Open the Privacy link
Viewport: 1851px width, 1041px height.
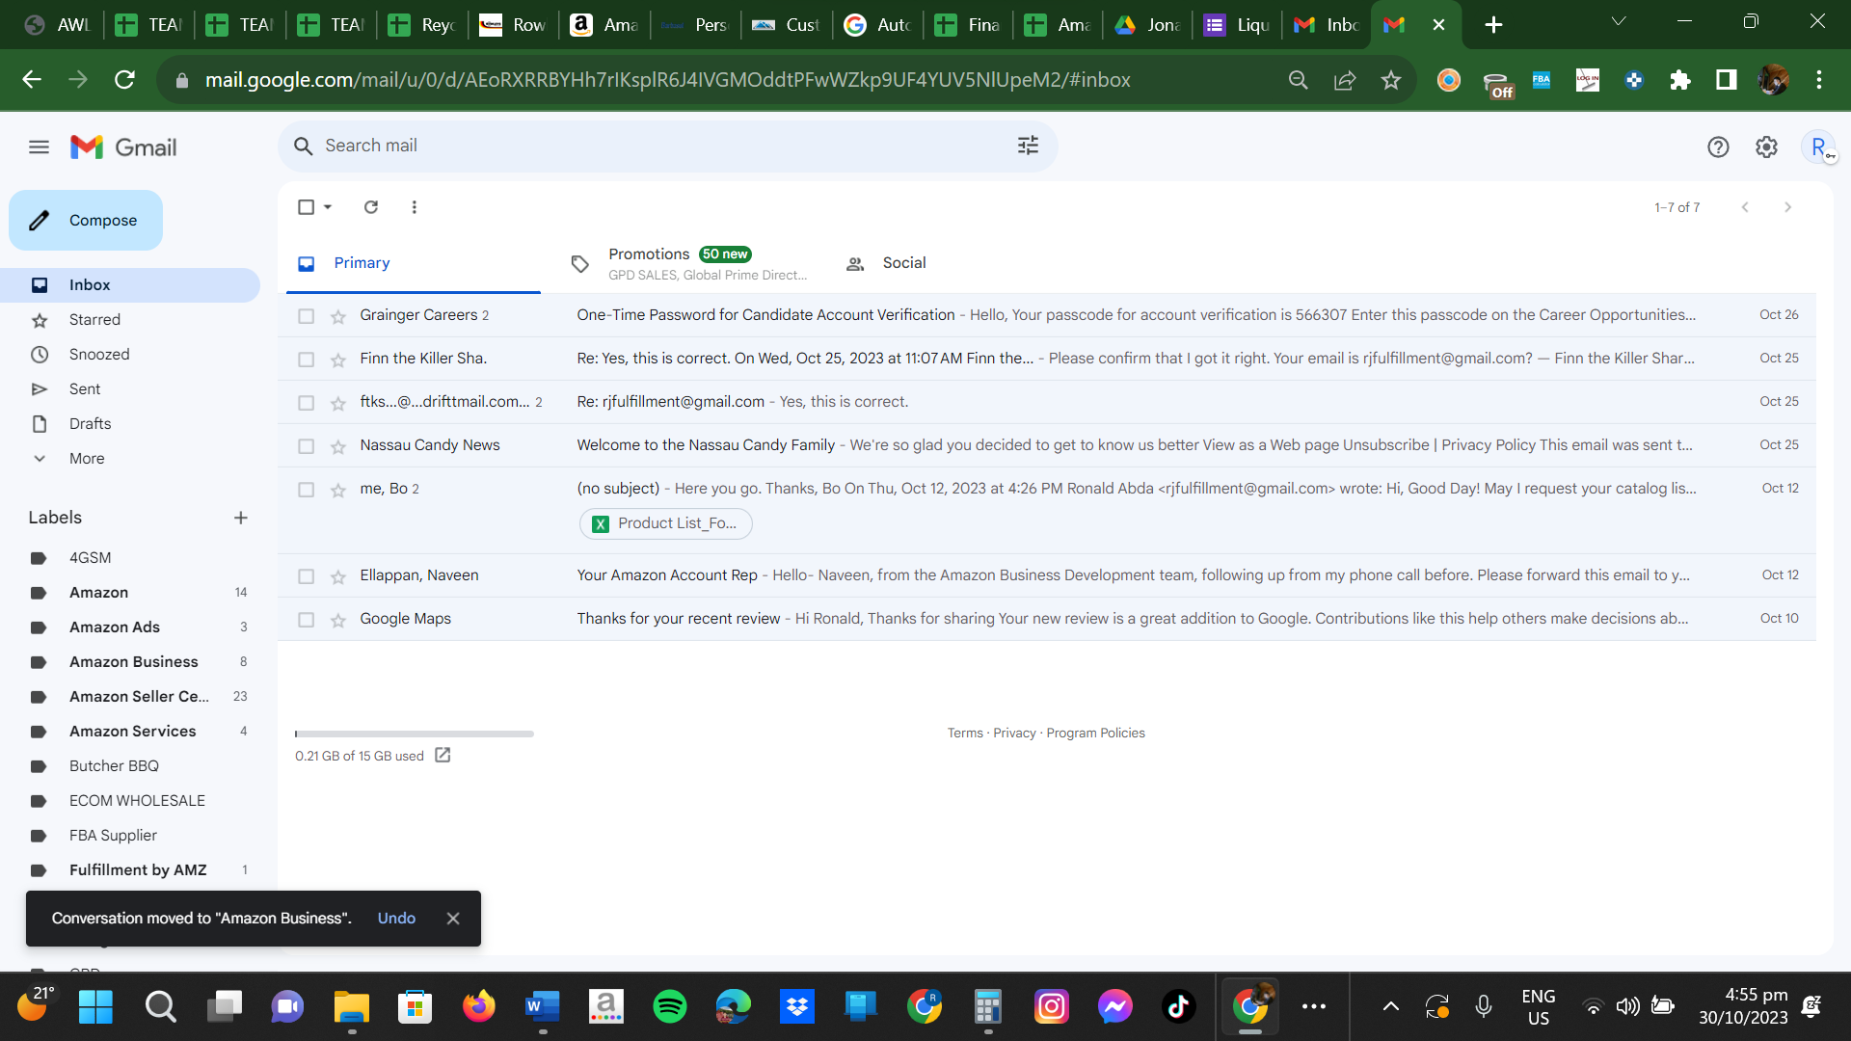click(1014, 734)
